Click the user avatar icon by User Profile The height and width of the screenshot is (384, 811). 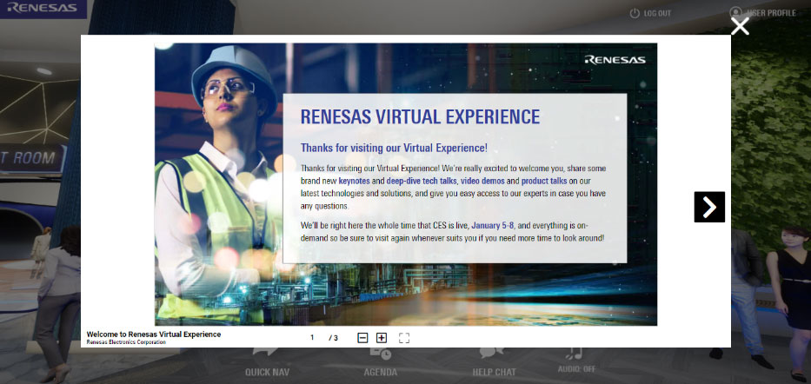[x=735, y=12]
